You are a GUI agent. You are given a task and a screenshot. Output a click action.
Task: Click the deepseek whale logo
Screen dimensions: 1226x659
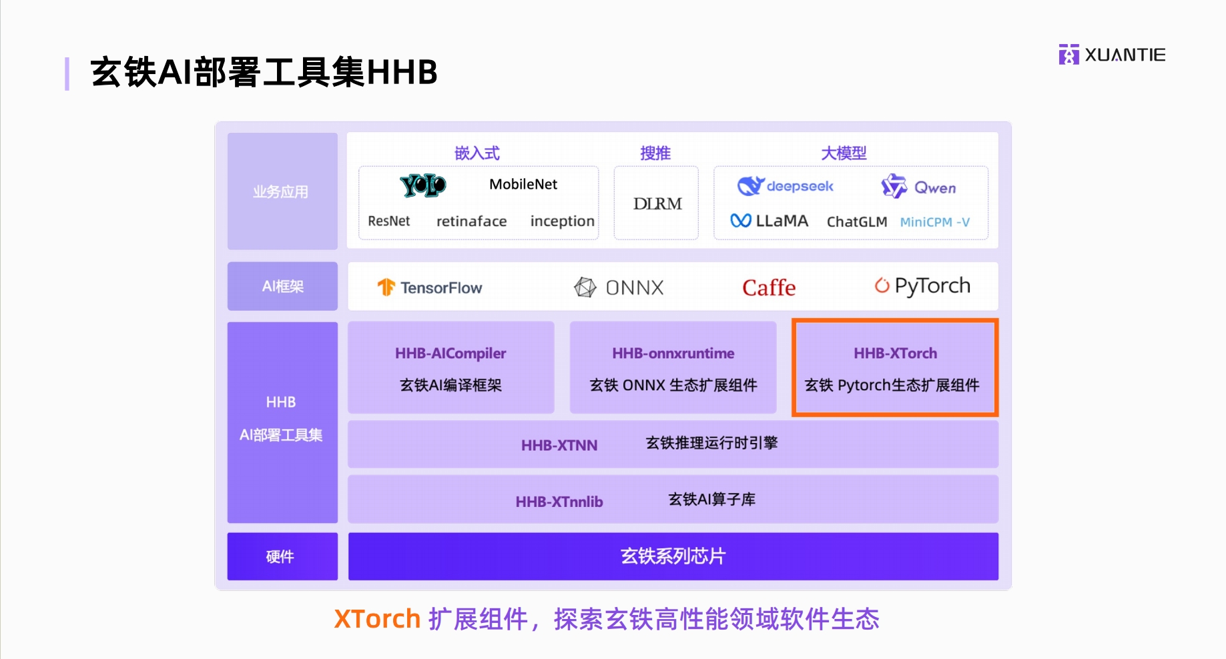750,185
